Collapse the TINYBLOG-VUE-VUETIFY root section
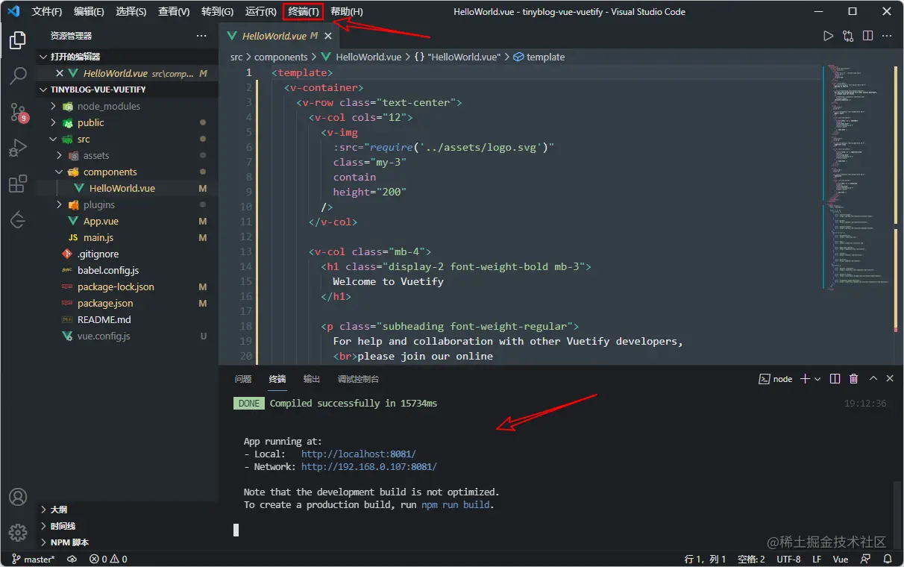Screen dimensions: 904x567 (127, 90)
